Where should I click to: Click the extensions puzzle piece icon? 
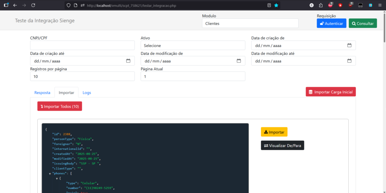click(320, 5)
